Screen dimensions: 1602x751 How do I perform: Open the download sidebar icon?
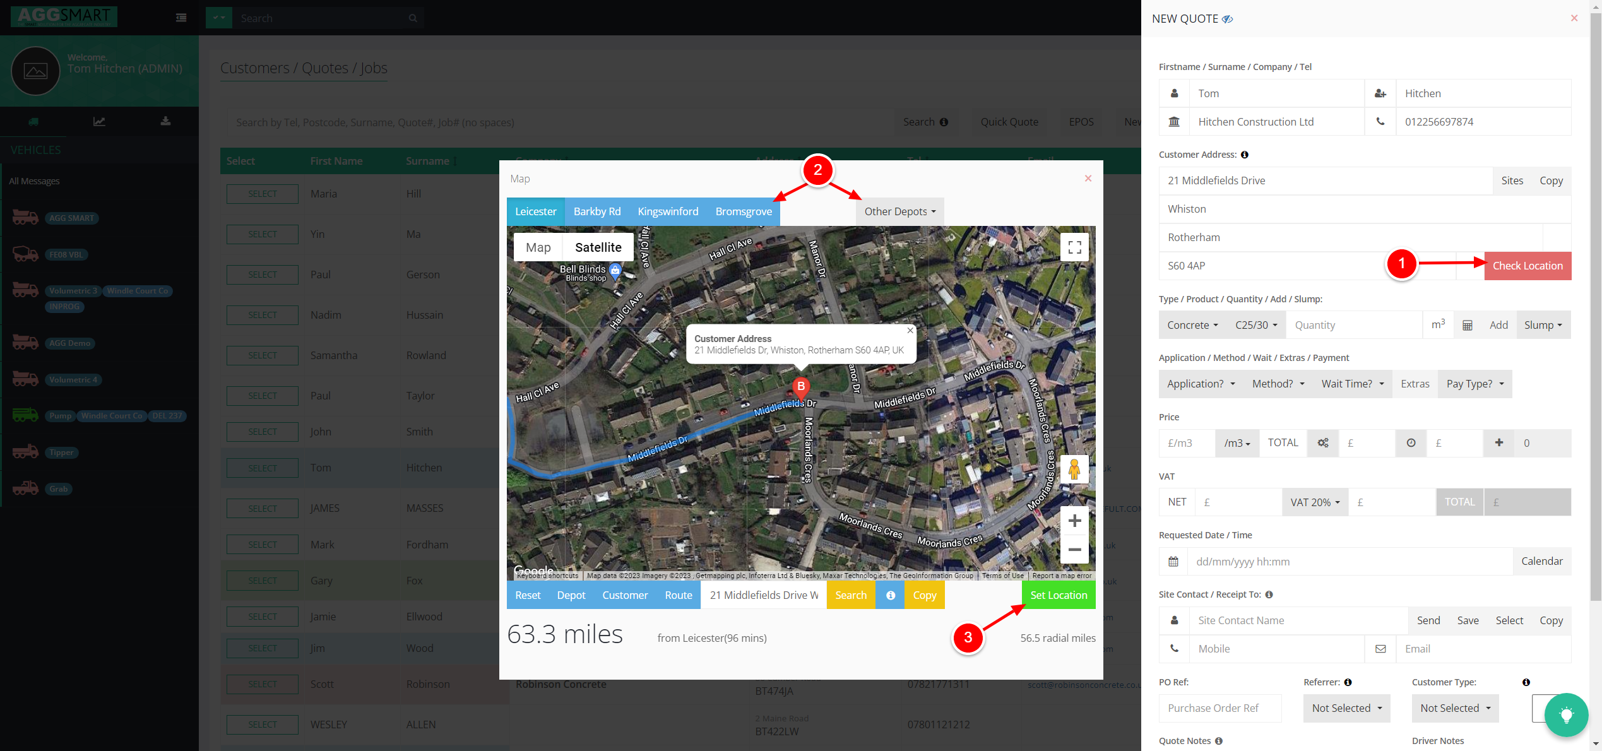pyautogui.click(x=165, y=121)
